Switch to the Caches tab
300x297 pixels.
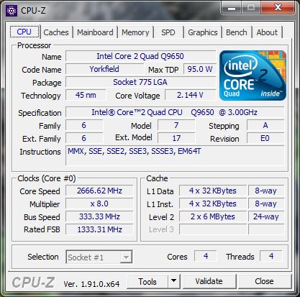coord(56,32)
